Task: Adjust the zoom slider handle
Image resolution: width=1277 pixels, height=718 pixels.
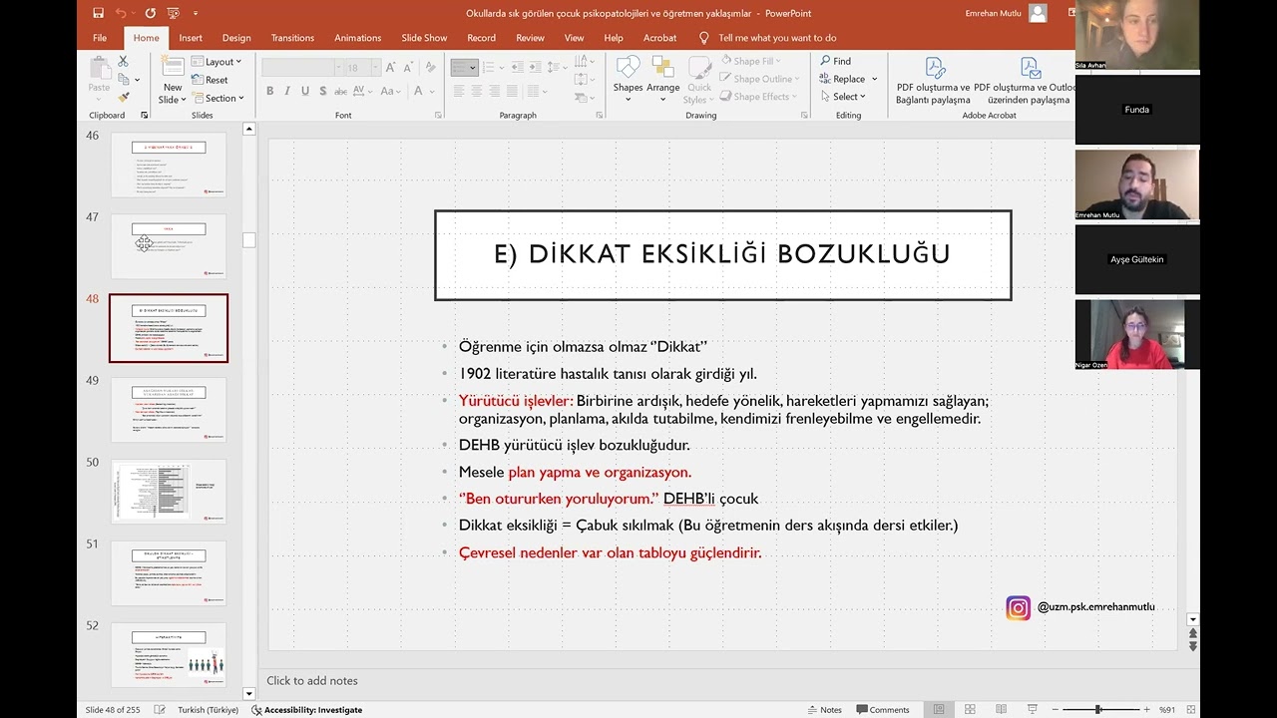Action: pyautogui.click(x=1098, y=709)
